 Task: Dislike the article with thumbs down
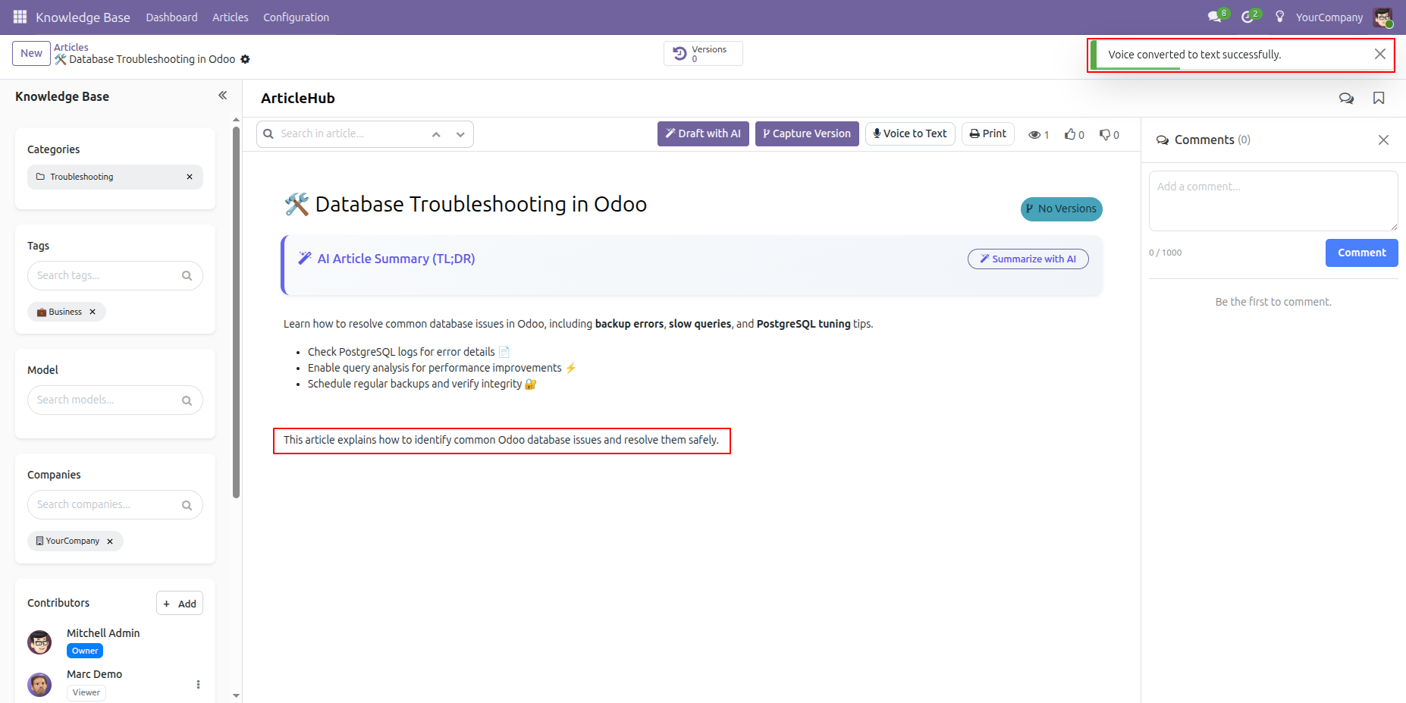coord(1109,135)
